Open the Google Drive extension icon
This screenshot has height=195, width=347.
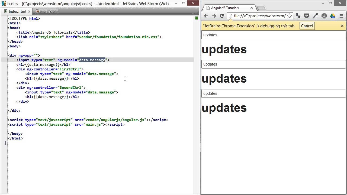tap(333, 16)
